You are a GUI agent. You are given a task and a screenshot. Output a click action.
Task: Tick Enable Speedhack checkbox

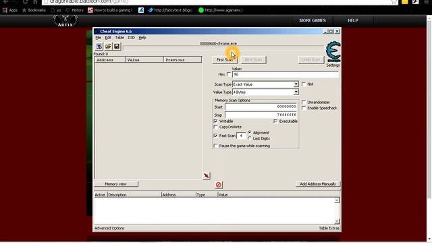[304, 108]
